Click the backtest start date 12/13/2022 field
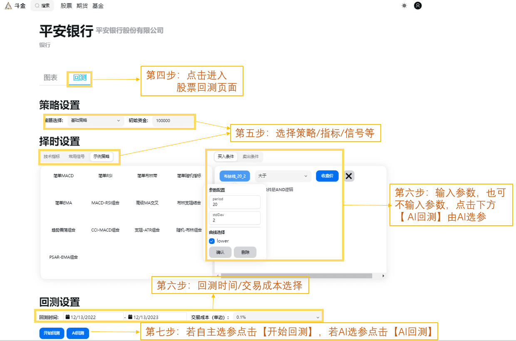Viewport: 516px width, 341px height. click(94, 317)
